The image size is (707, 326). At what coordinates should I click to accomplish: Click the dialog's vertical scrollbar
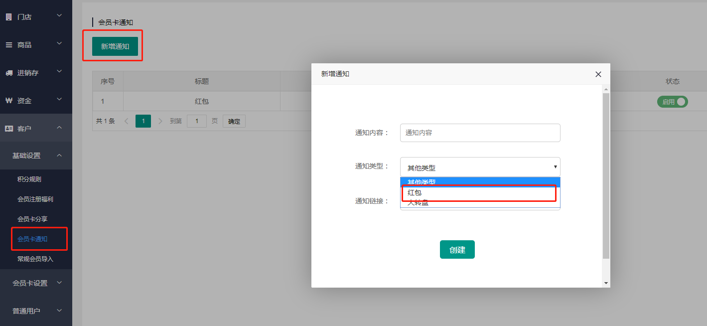(606, 174)
